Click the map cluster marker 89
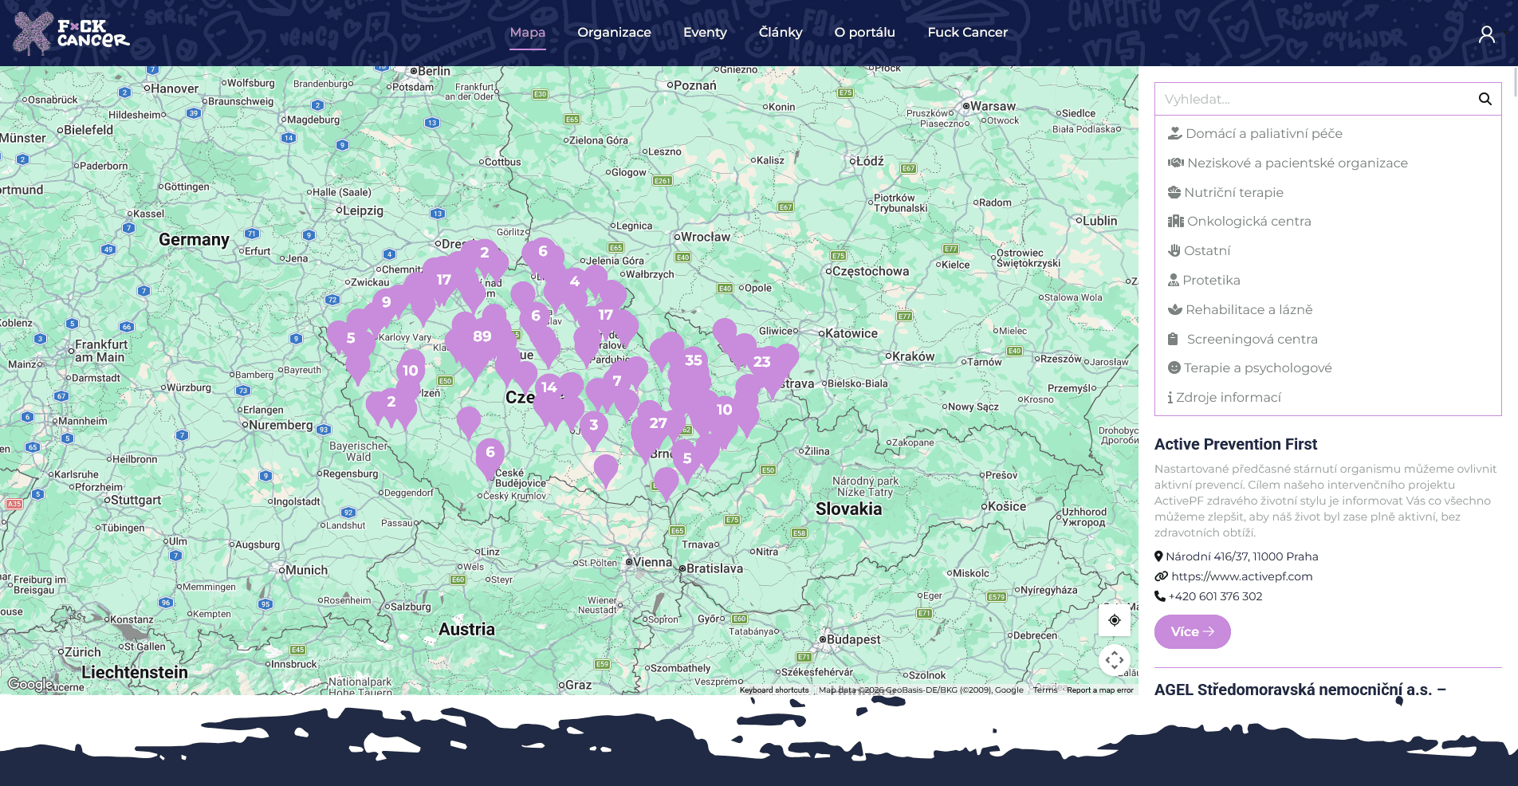This screenshot has width=1518, height=786. [x=482, y=337]
